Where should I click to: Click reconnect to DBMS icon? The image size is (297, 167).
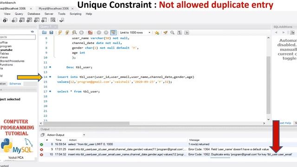[62, 20]
